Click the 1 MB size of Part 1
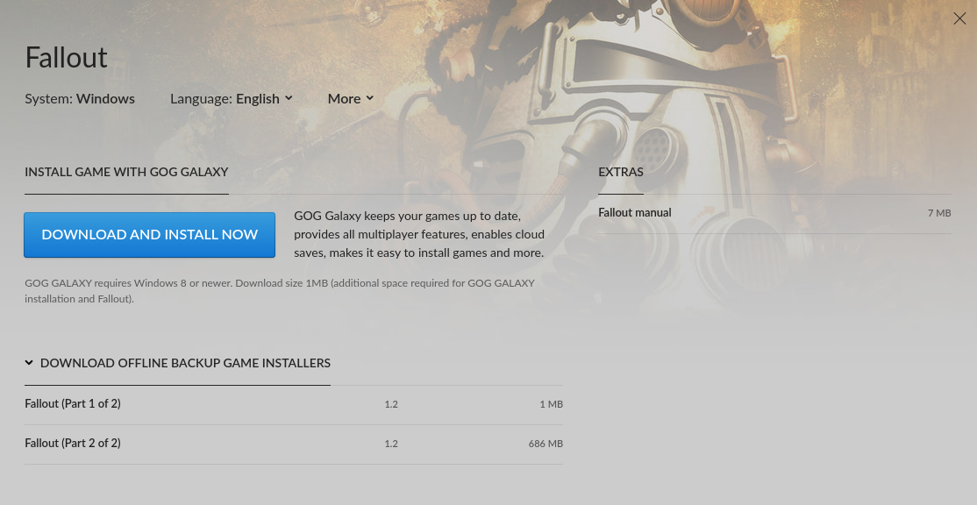 pyautogui.click(x=551, y=404)
